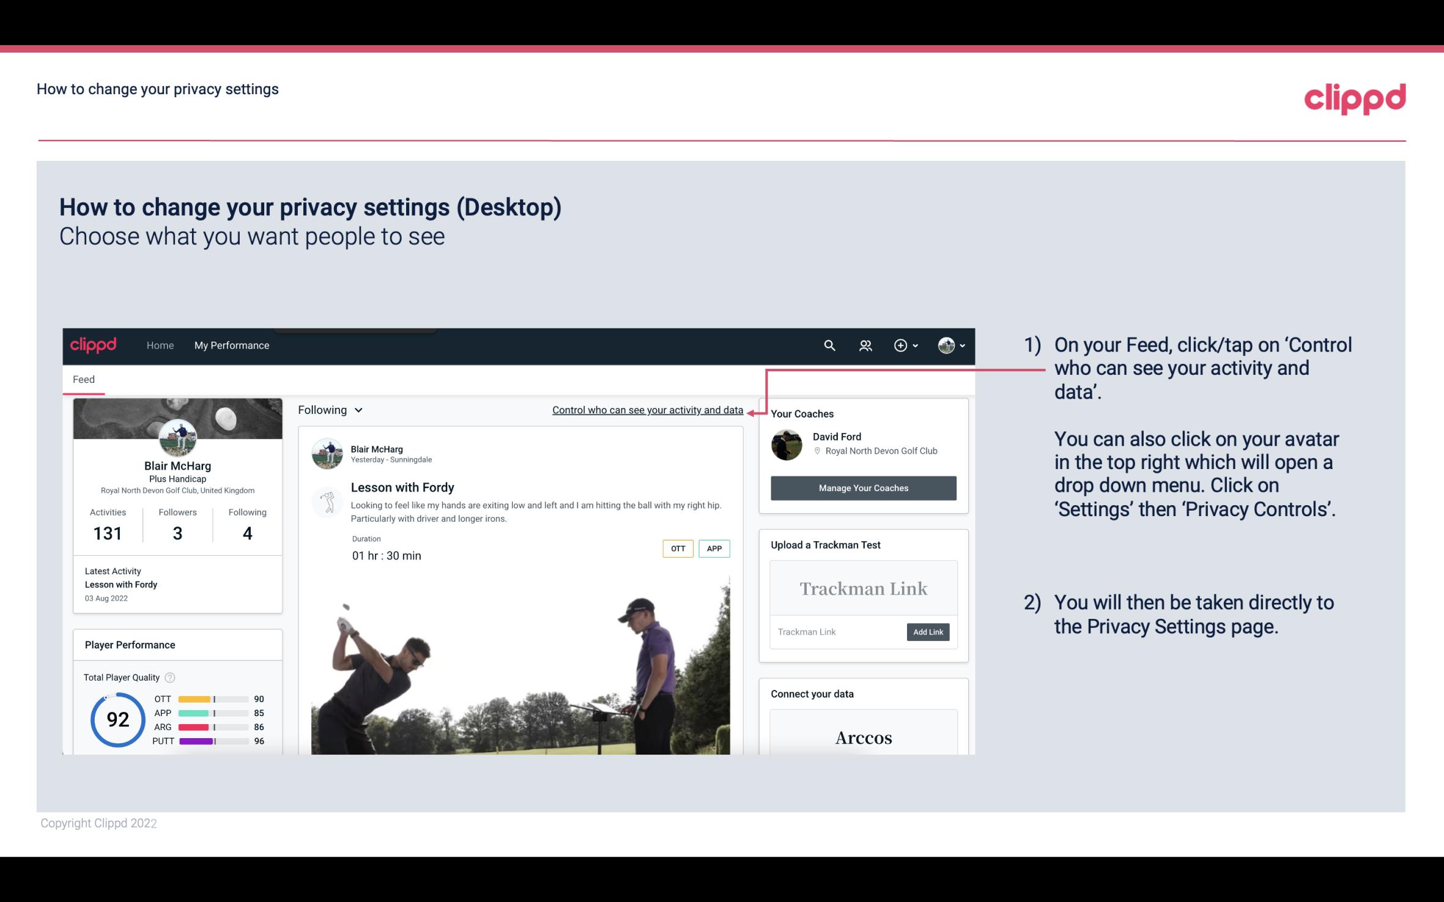Click the people/connections icon

865,345
